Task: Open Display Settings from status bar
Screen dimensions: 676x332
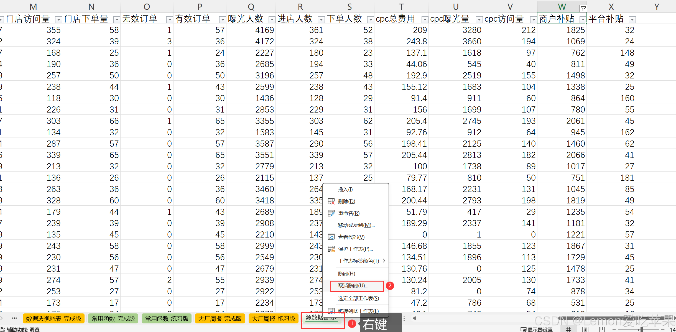Action: pos(537,329)
